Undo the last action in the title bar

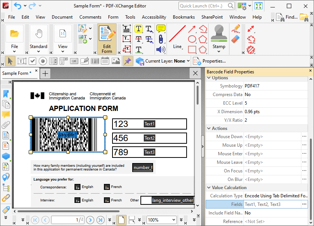tap(18, 6)
